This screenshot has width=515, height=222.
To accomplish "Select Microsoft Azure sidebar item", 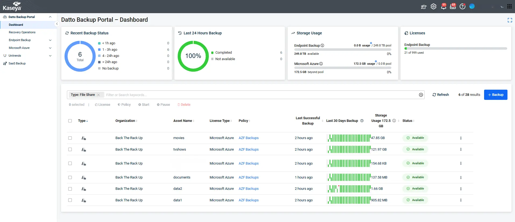I will coord(19,48).
